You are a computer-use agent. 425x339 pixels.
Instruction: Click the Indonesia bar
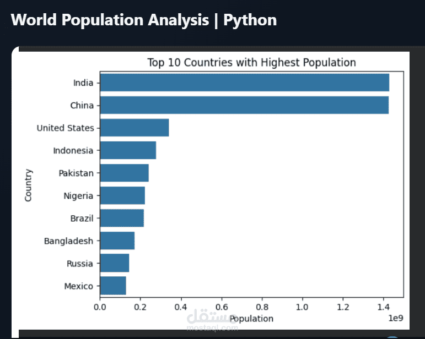click(x=128, y=150)
